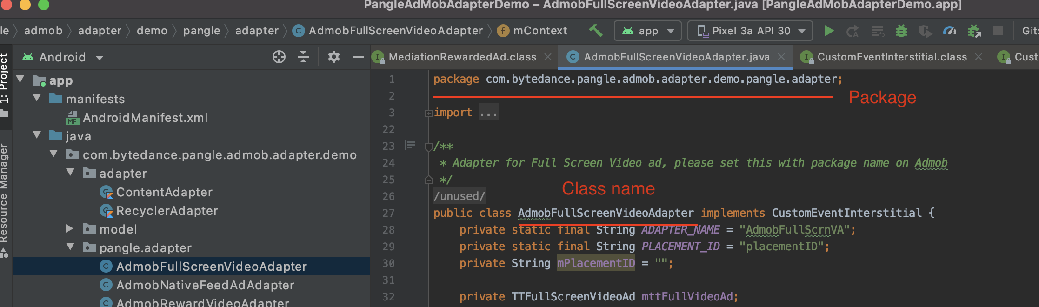Collapse the adapter package arrow
Viewport: 1039px width, 307px height.
[x=71, y=173]
